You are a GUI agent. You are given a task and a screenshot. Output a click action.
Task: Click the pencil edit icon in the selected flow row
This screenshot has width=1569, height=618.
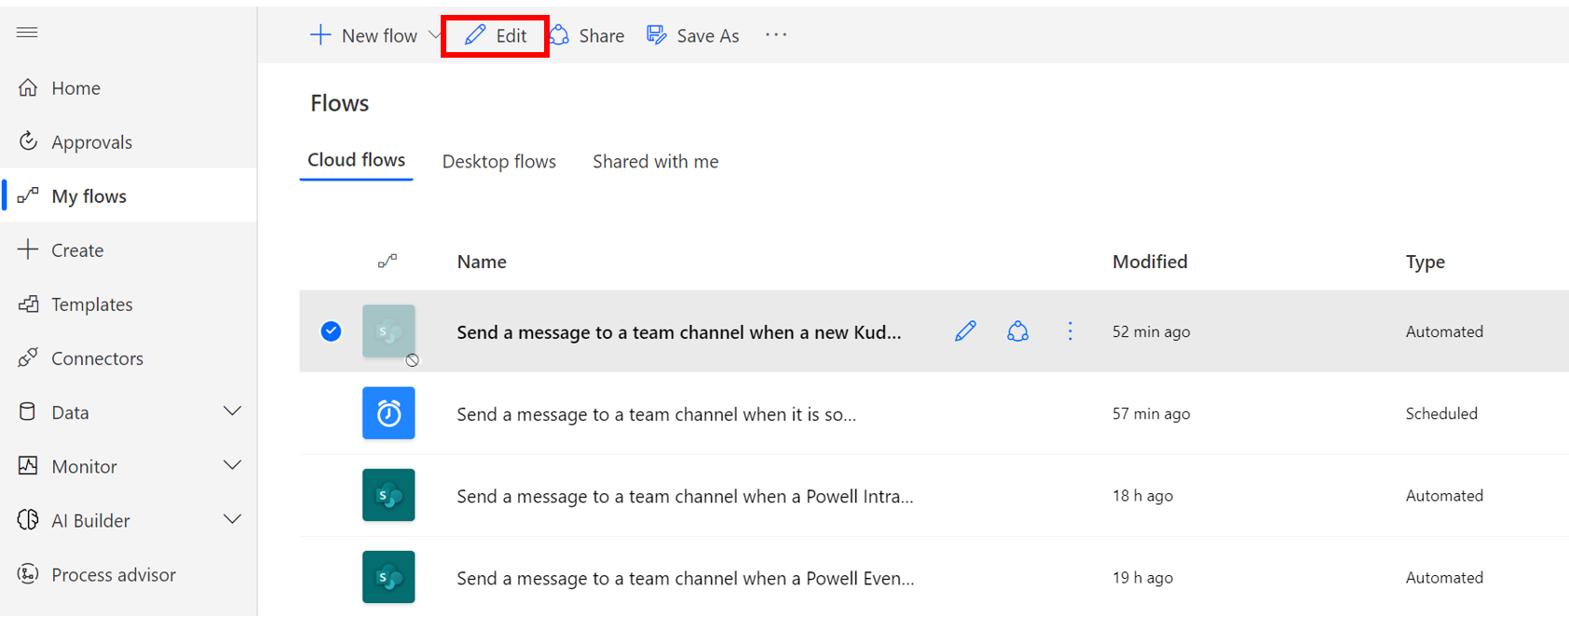(965, 330)
